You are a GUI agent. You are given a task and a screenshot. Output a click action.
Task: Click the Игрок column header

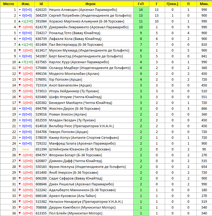90,4
